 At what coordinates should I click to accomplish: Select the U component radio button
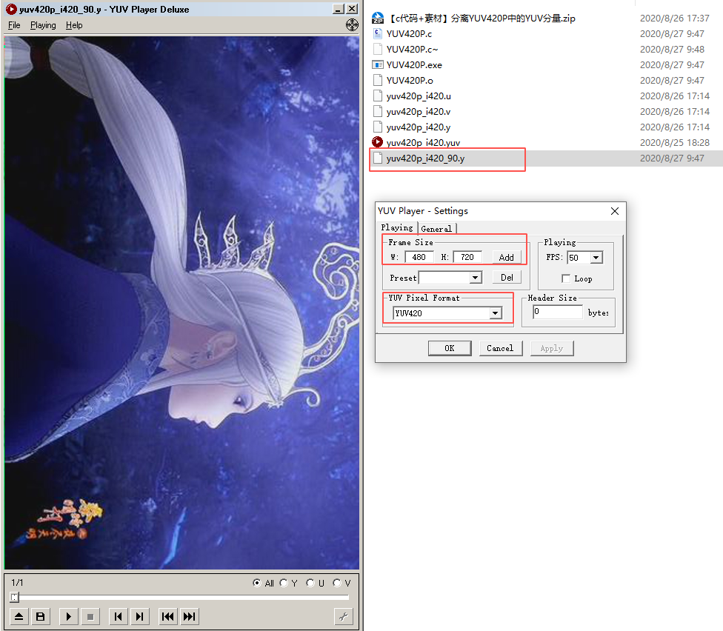[x=310, y=583]
